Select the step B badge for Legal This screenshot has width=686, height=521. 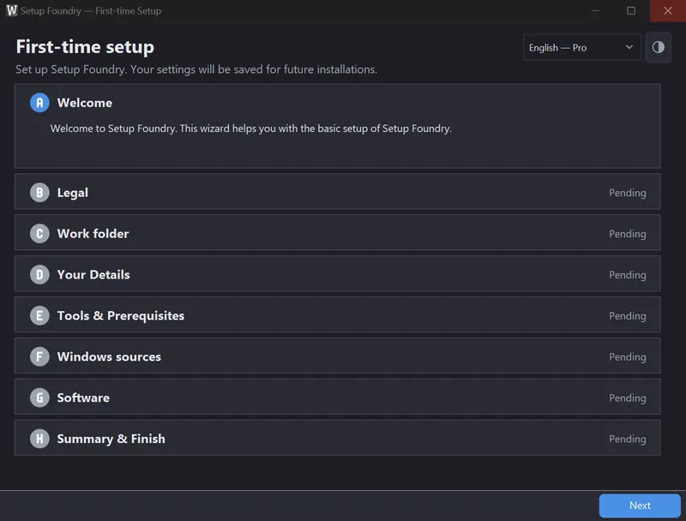[39, 193]
